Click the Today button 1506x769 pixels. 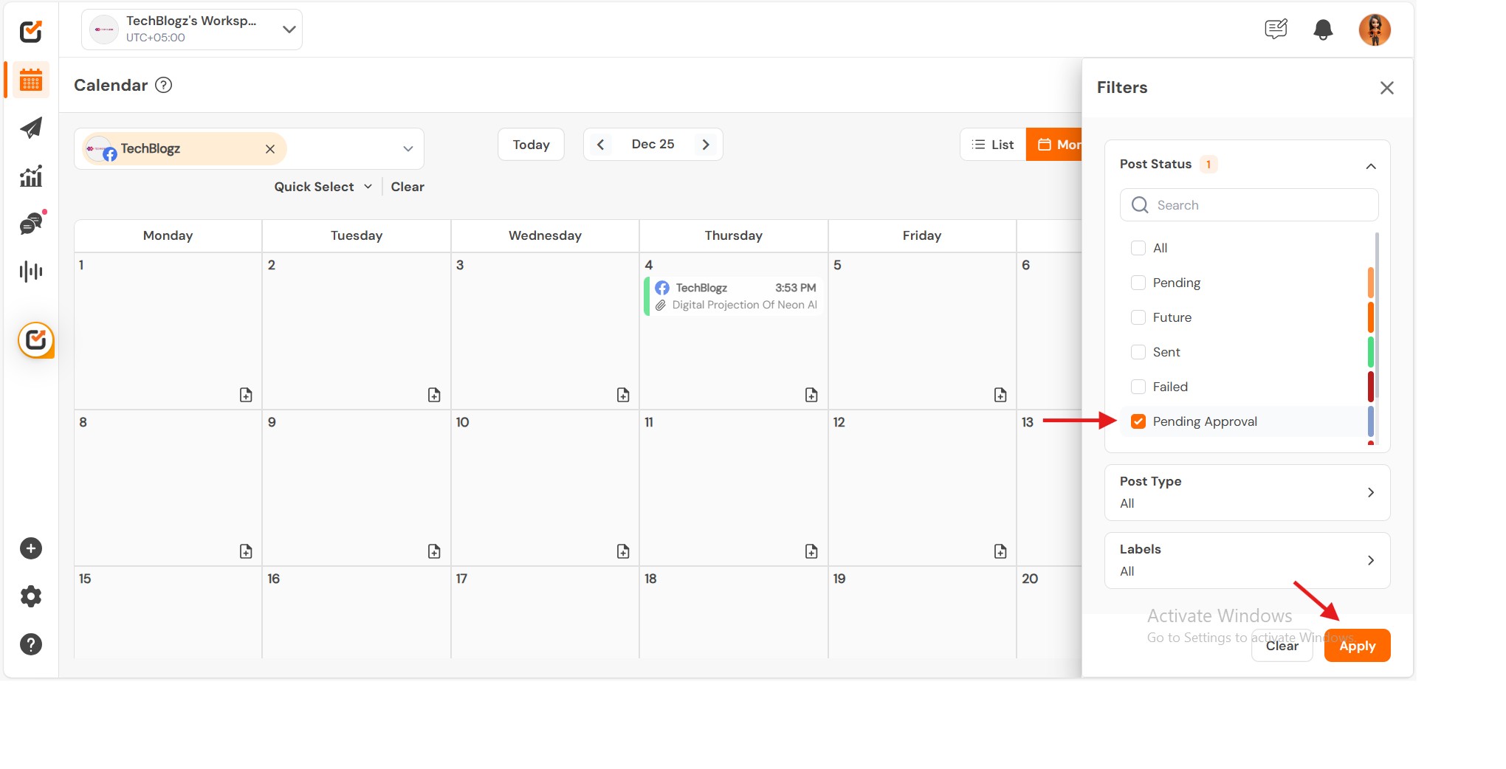[531, 145]
